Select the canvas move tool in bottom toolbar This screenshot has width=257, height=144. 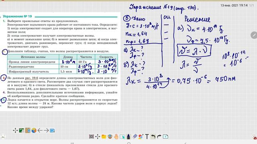pos(98,136)
